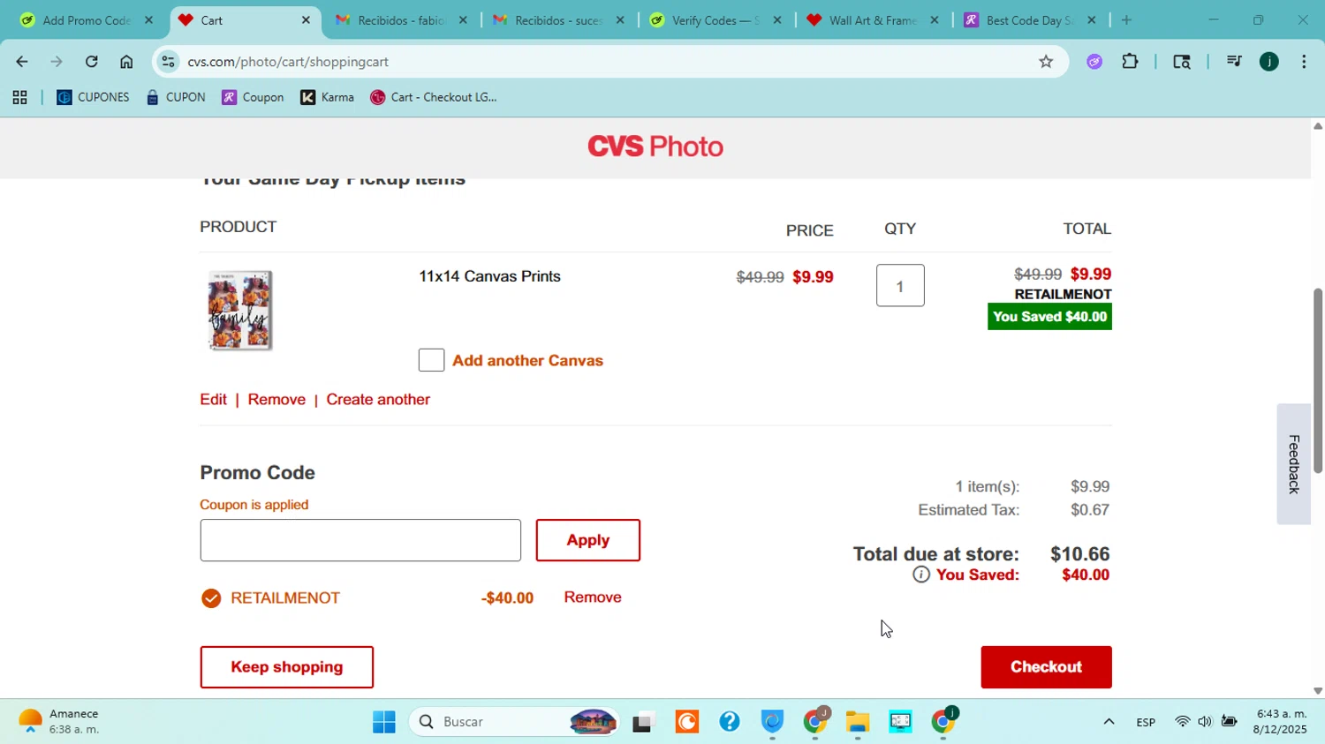The width and height of the screenshot is (1325, 744).
Task: Open a new browser tab
Action: (1126, 20)
